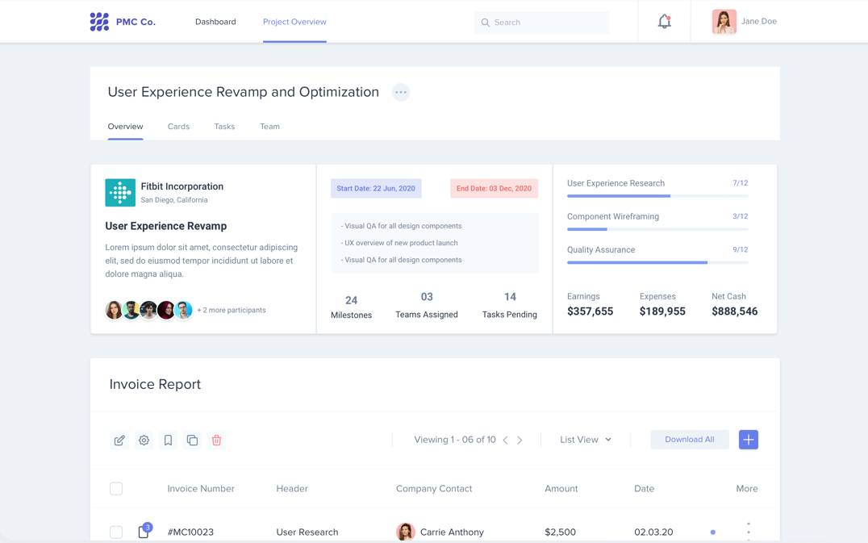
Task: Click the red delete trash icon
Action: coord(216,440)
